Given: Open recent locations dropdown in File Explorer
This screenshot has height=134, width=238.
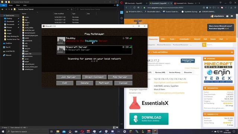Looking at the screenshot, I should [x=9, y=9].
